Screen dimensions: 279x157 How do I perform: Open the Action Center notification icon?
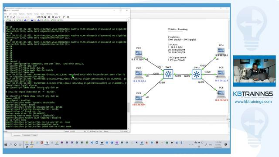coord(226,144)
